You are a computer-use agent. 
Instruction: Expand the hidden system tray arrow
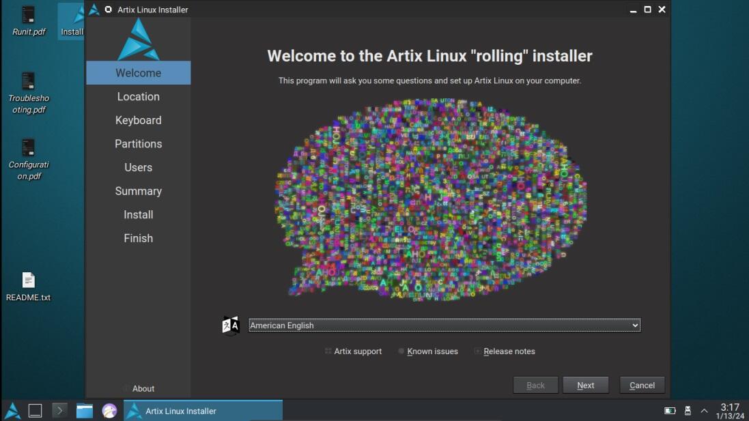[x=704, y=411]
